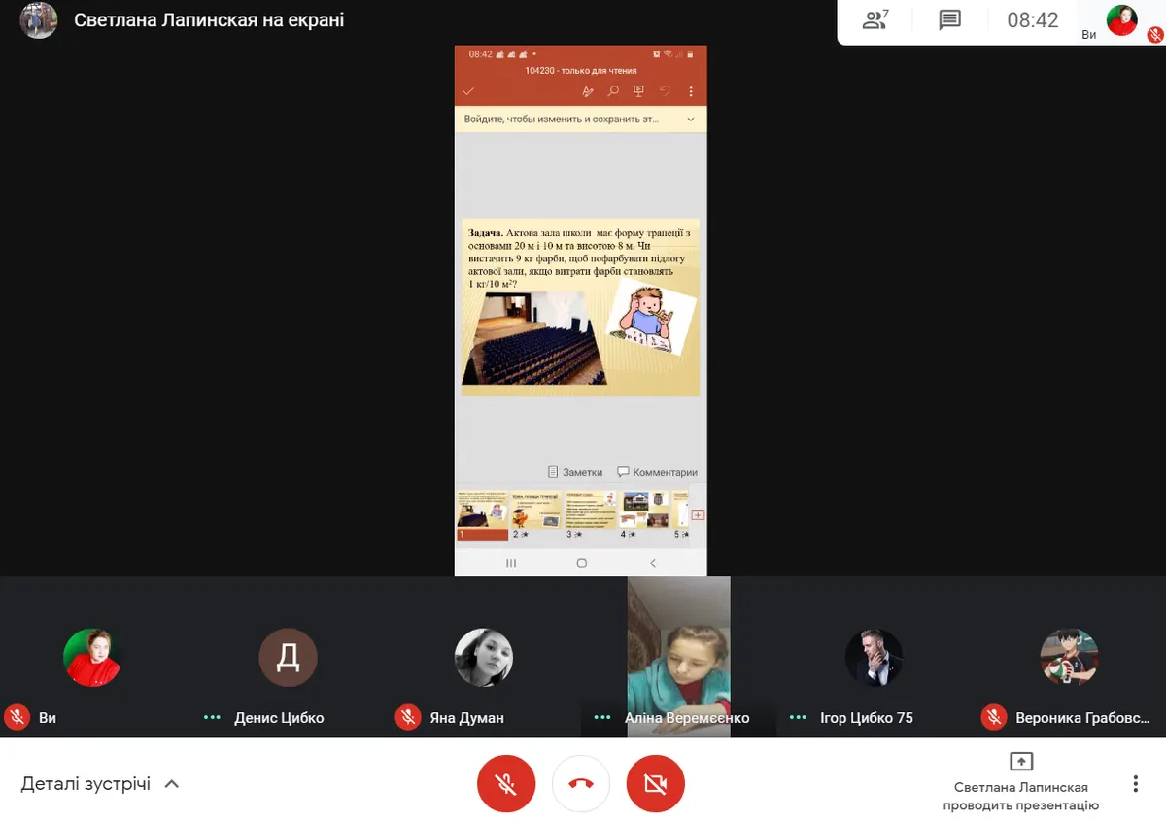Open the PowerPoint three-dot overflow menu
1166x821 pixels.
pos(691,91)
